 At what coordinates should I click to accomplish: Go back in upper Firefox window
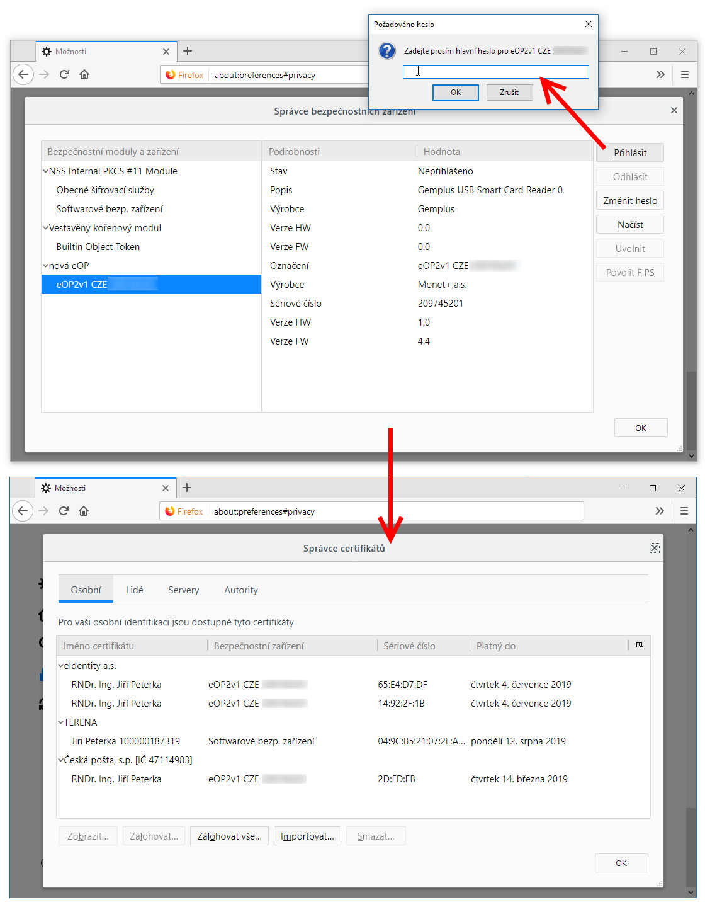[x=23, y=74]
